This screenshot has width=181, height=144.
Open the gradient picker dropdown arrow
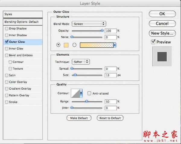pyautogui.click(x=115, y=45)
